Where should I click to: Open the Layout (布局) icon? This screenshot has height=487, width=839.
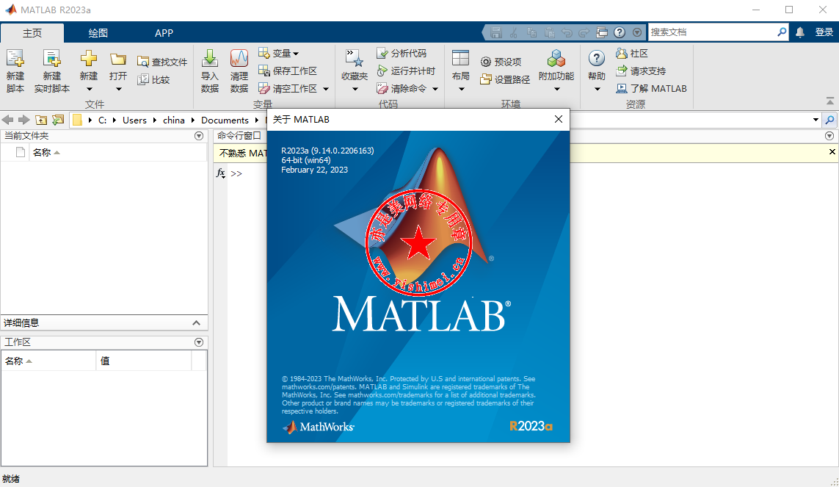point(461,58)
